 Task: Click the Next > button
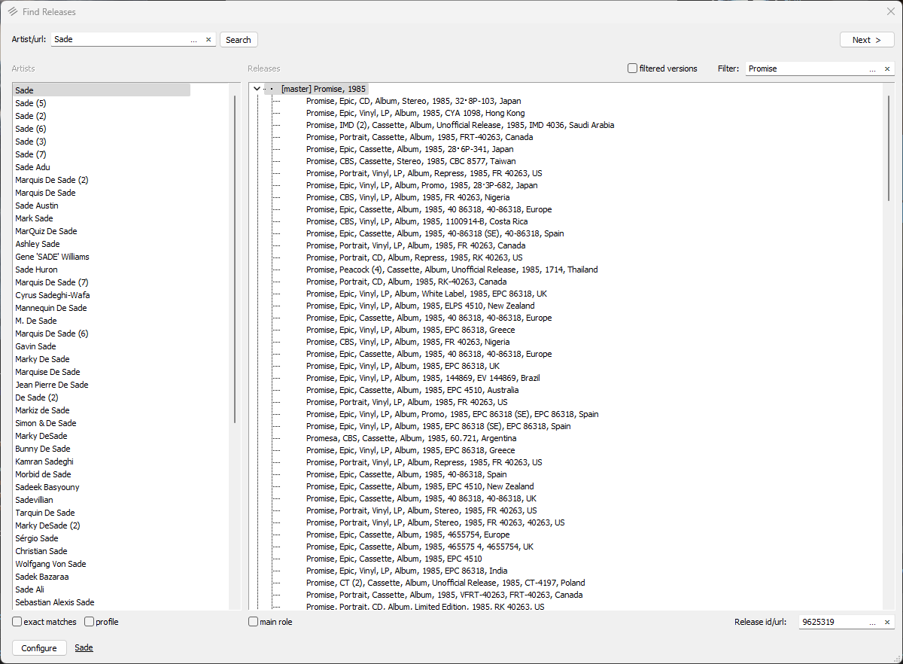867,40
